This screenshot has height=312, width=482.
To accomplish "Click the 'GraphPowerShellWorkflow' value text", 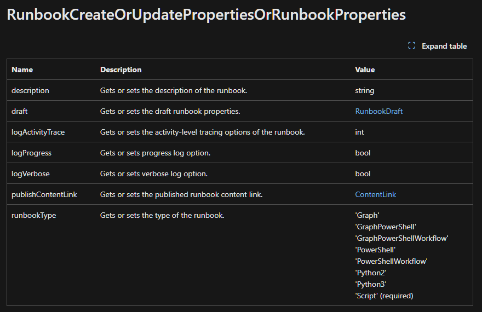I will [401, 238].
